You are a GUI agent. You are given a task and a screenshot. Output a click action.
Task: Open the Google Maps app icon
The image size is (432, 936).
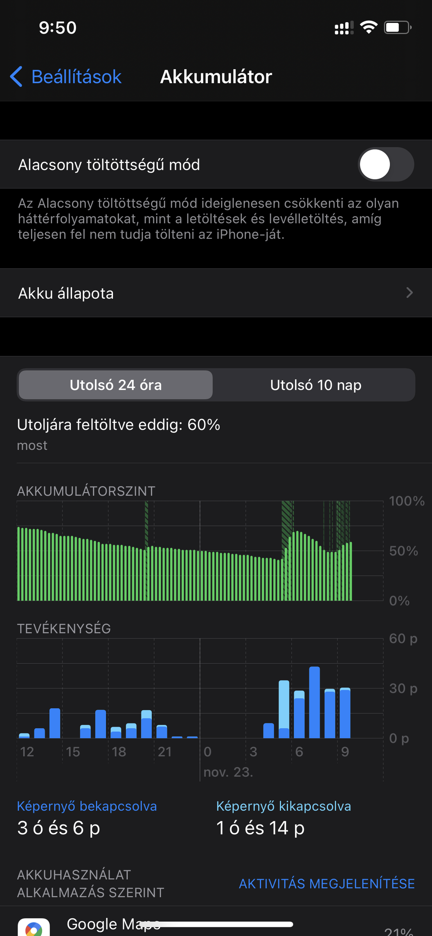pyautogui.click(x=34, y=927)
